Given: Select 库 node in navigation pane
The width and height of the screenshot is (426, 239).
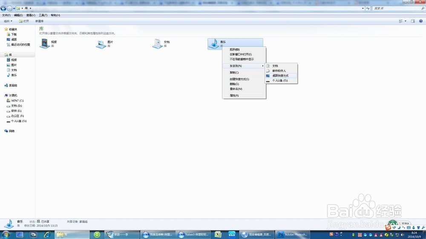Looking at the screenshot, I should point(10,55).
